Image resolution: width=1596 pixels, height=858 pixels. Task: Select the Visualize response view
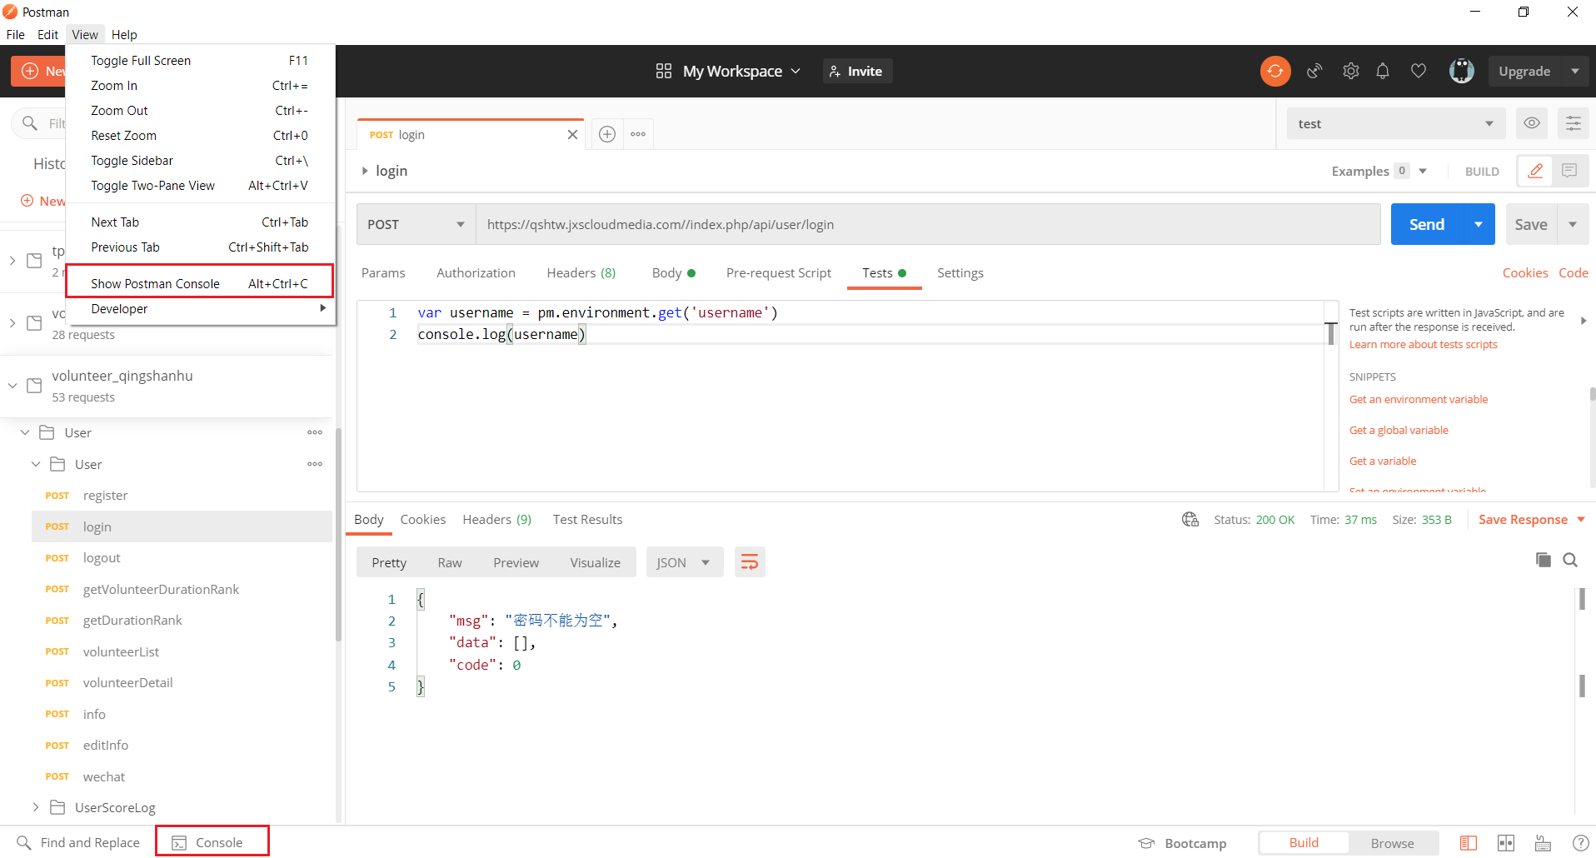click(x=595, y=562)
